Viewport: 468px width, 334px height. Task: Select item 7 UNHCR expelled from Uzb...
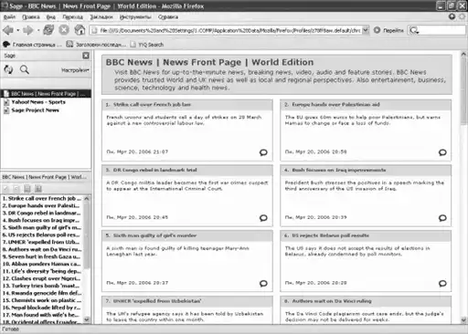42,242
